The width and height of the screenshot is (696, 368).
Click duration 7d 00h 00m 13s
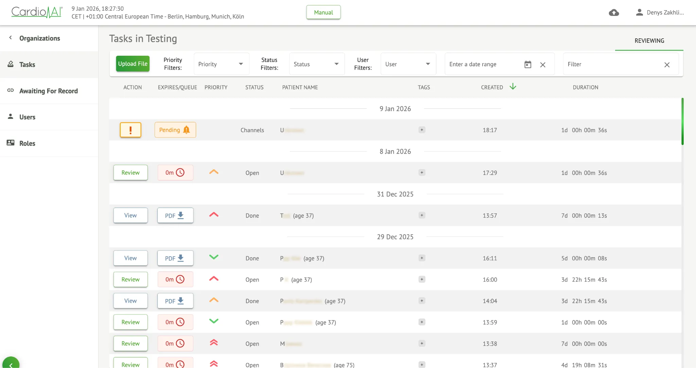[x=584, y=215]
